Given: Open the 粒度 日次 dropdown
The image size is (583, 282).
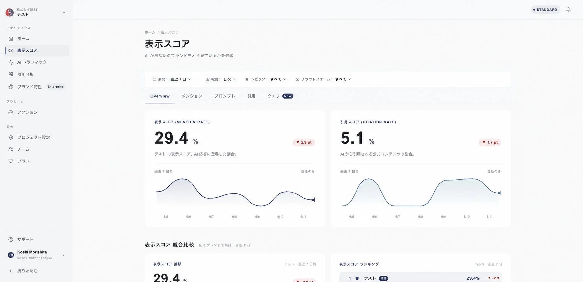Looking at the screenshot, I should (x=220, y=79).
